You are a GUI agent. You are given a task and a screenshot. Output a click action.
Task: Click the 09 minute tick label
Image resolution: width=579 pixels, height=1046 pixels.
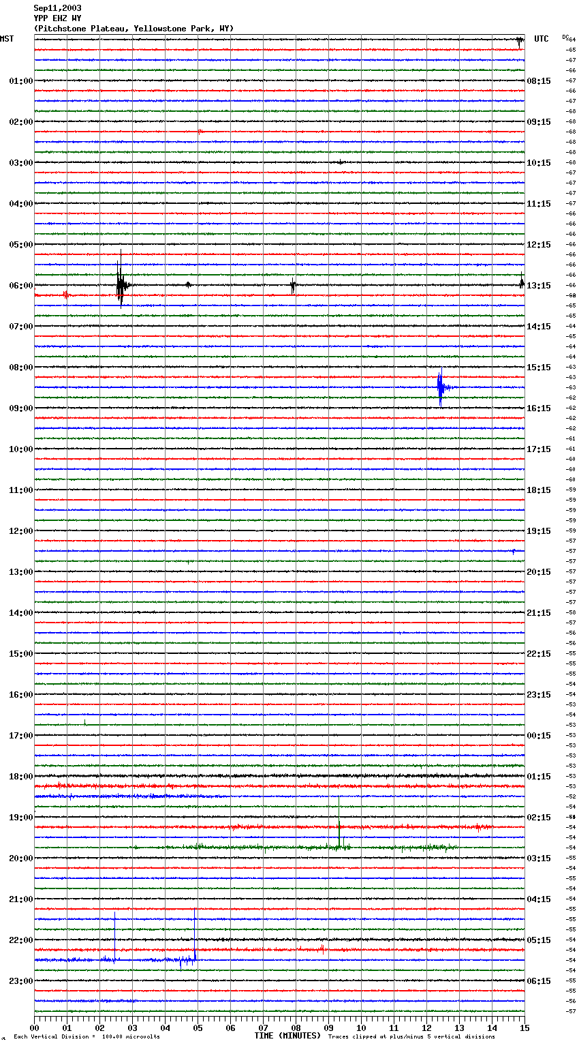tap(329, 1028)
